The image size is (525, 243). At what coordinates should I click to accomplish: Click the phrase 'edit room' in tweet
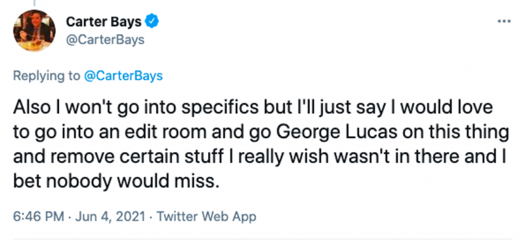coord(175,132)
